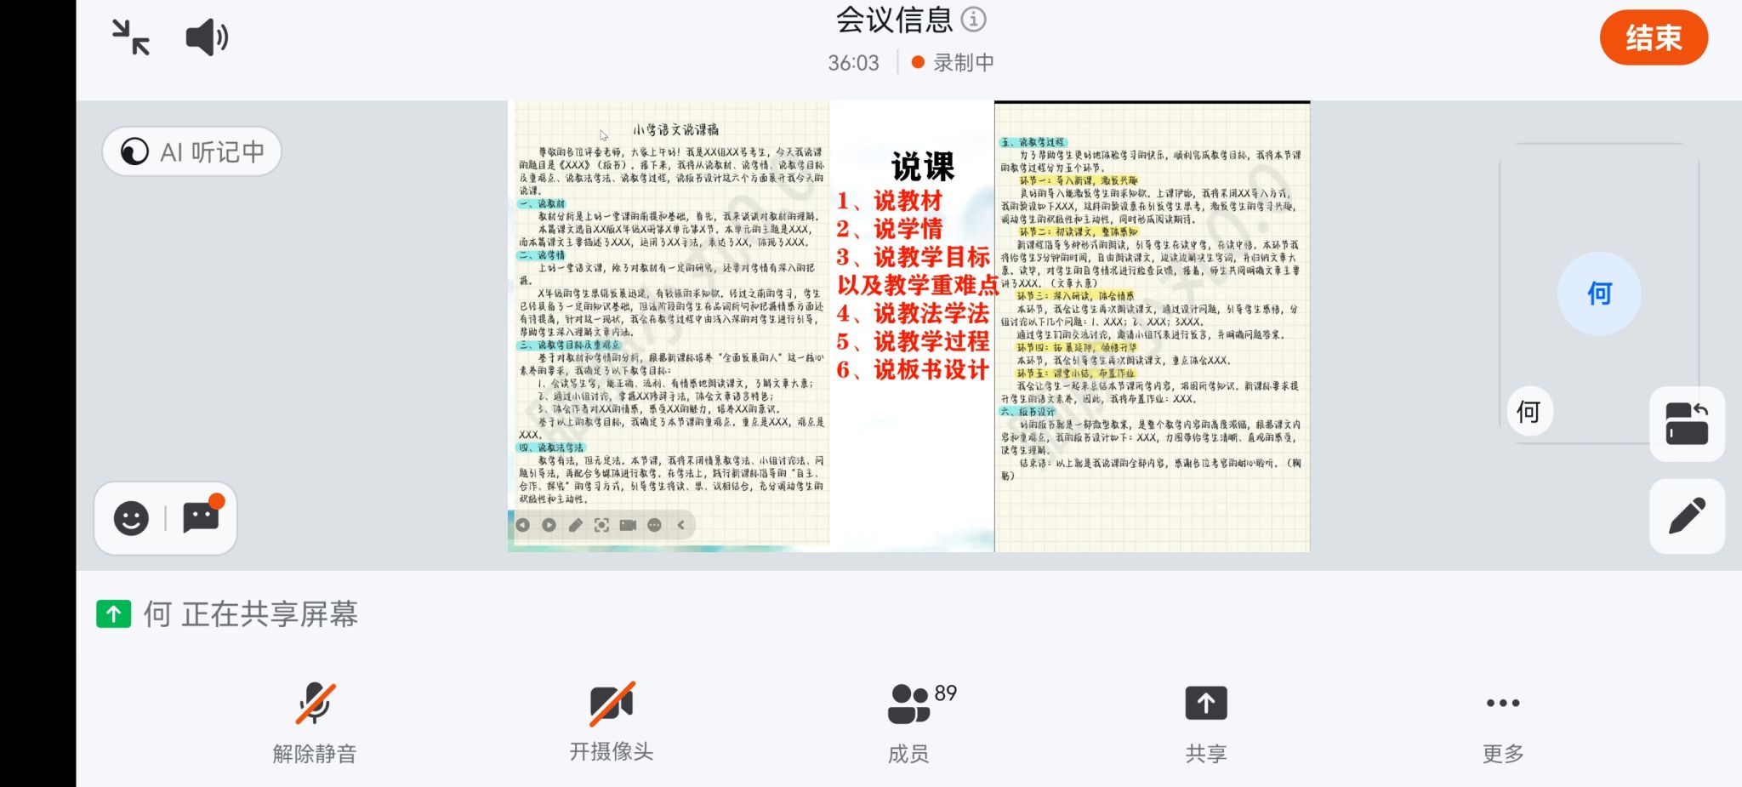Image resolution: width=1742 pixels, height=787 pixels.
Task: Open the 会议信息 title header
Action: click(894, 20)
